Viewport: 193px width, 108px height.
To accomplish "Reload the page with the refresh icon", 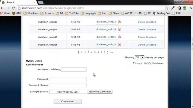I will tap(13, 8).
